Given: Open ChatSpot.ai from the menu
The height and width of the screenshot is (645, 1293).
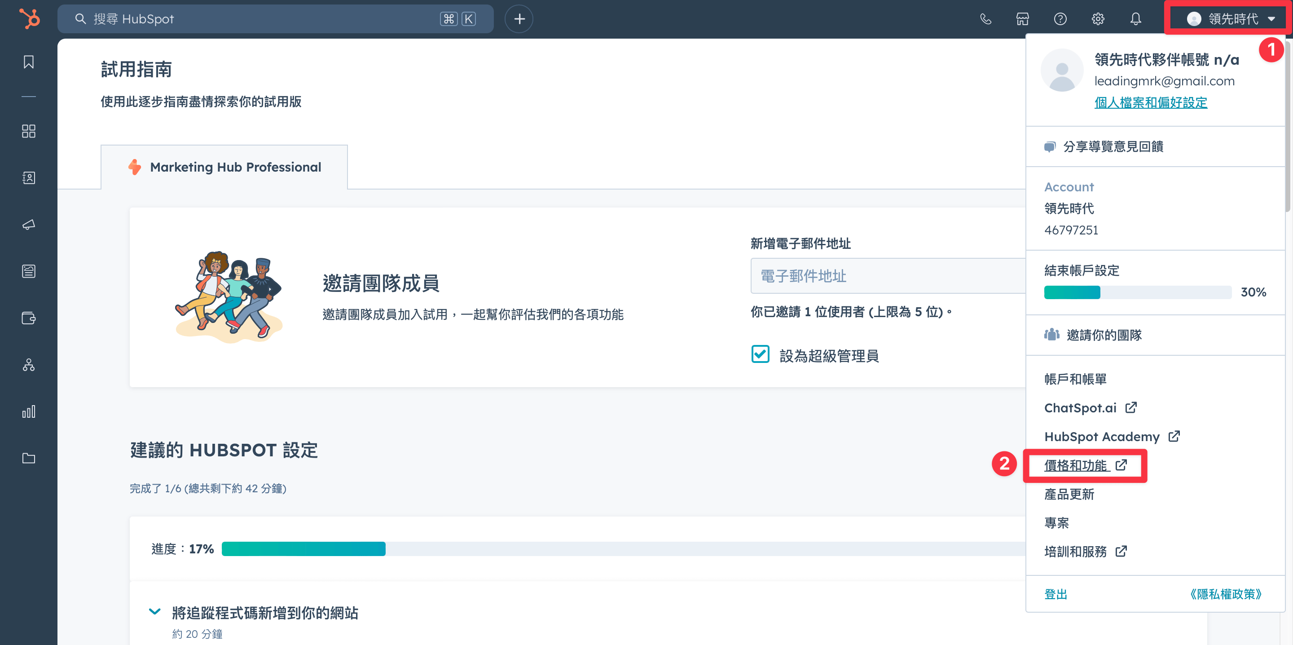Looking at the screenshot, I should pyautogui.click(x=1090, y=407).
